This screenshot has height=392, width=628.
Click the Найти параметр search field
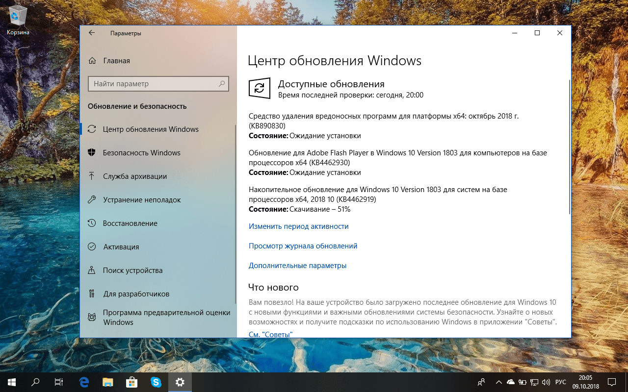tap(158, 84)
